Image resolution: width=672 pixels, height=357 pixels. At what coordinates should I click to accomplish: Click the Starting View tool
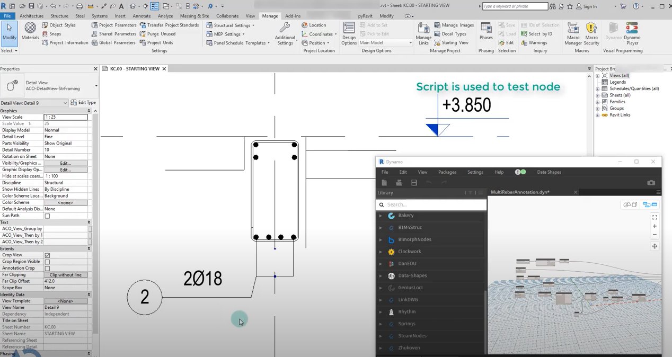(x=452, y=42)
